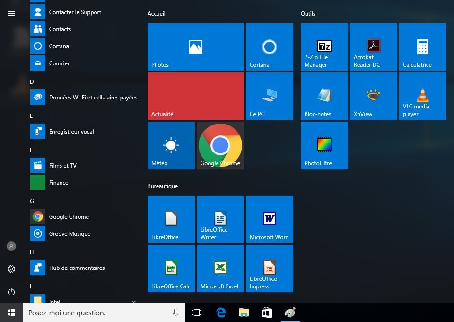The width and height of the screenshot is (454, 322).
Task: Open Task View in the taskbar
Action: click(x=197, y=313)
